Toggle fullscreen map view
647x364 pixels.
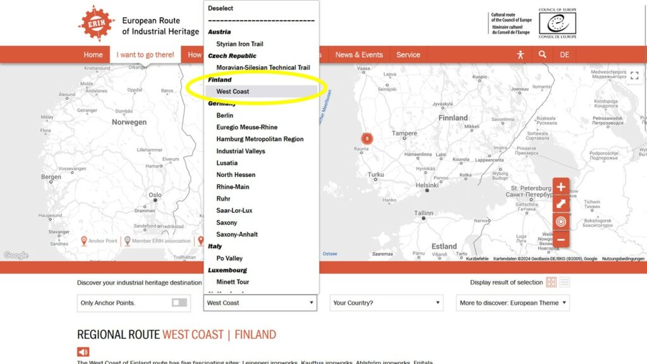coord(634,76)
